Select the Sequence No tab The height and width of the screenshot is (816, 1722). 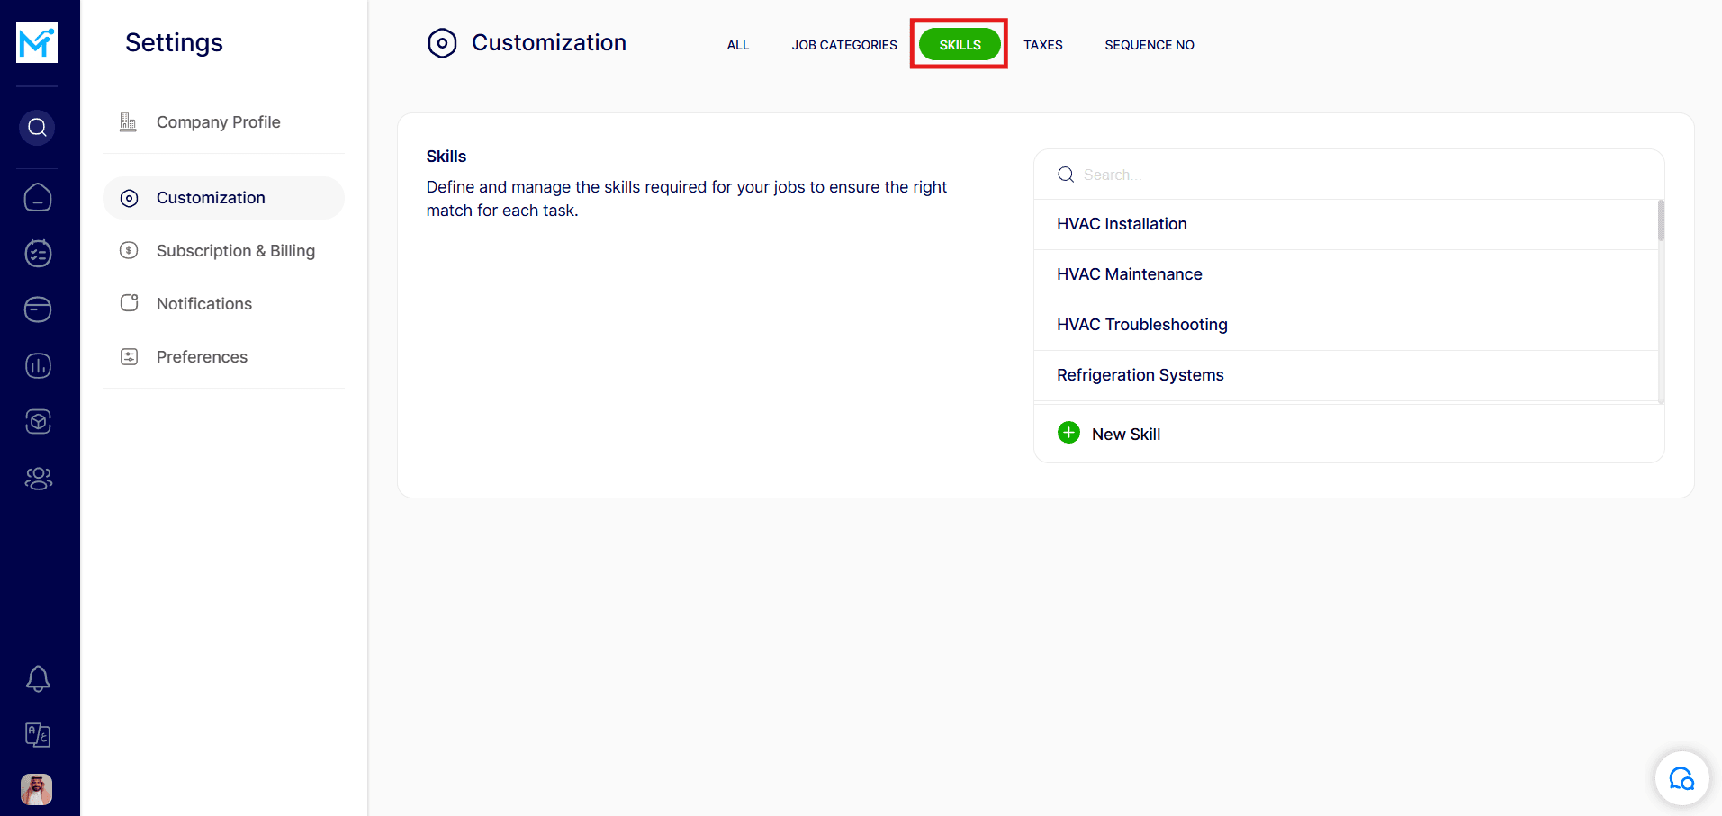(1149, 45)
